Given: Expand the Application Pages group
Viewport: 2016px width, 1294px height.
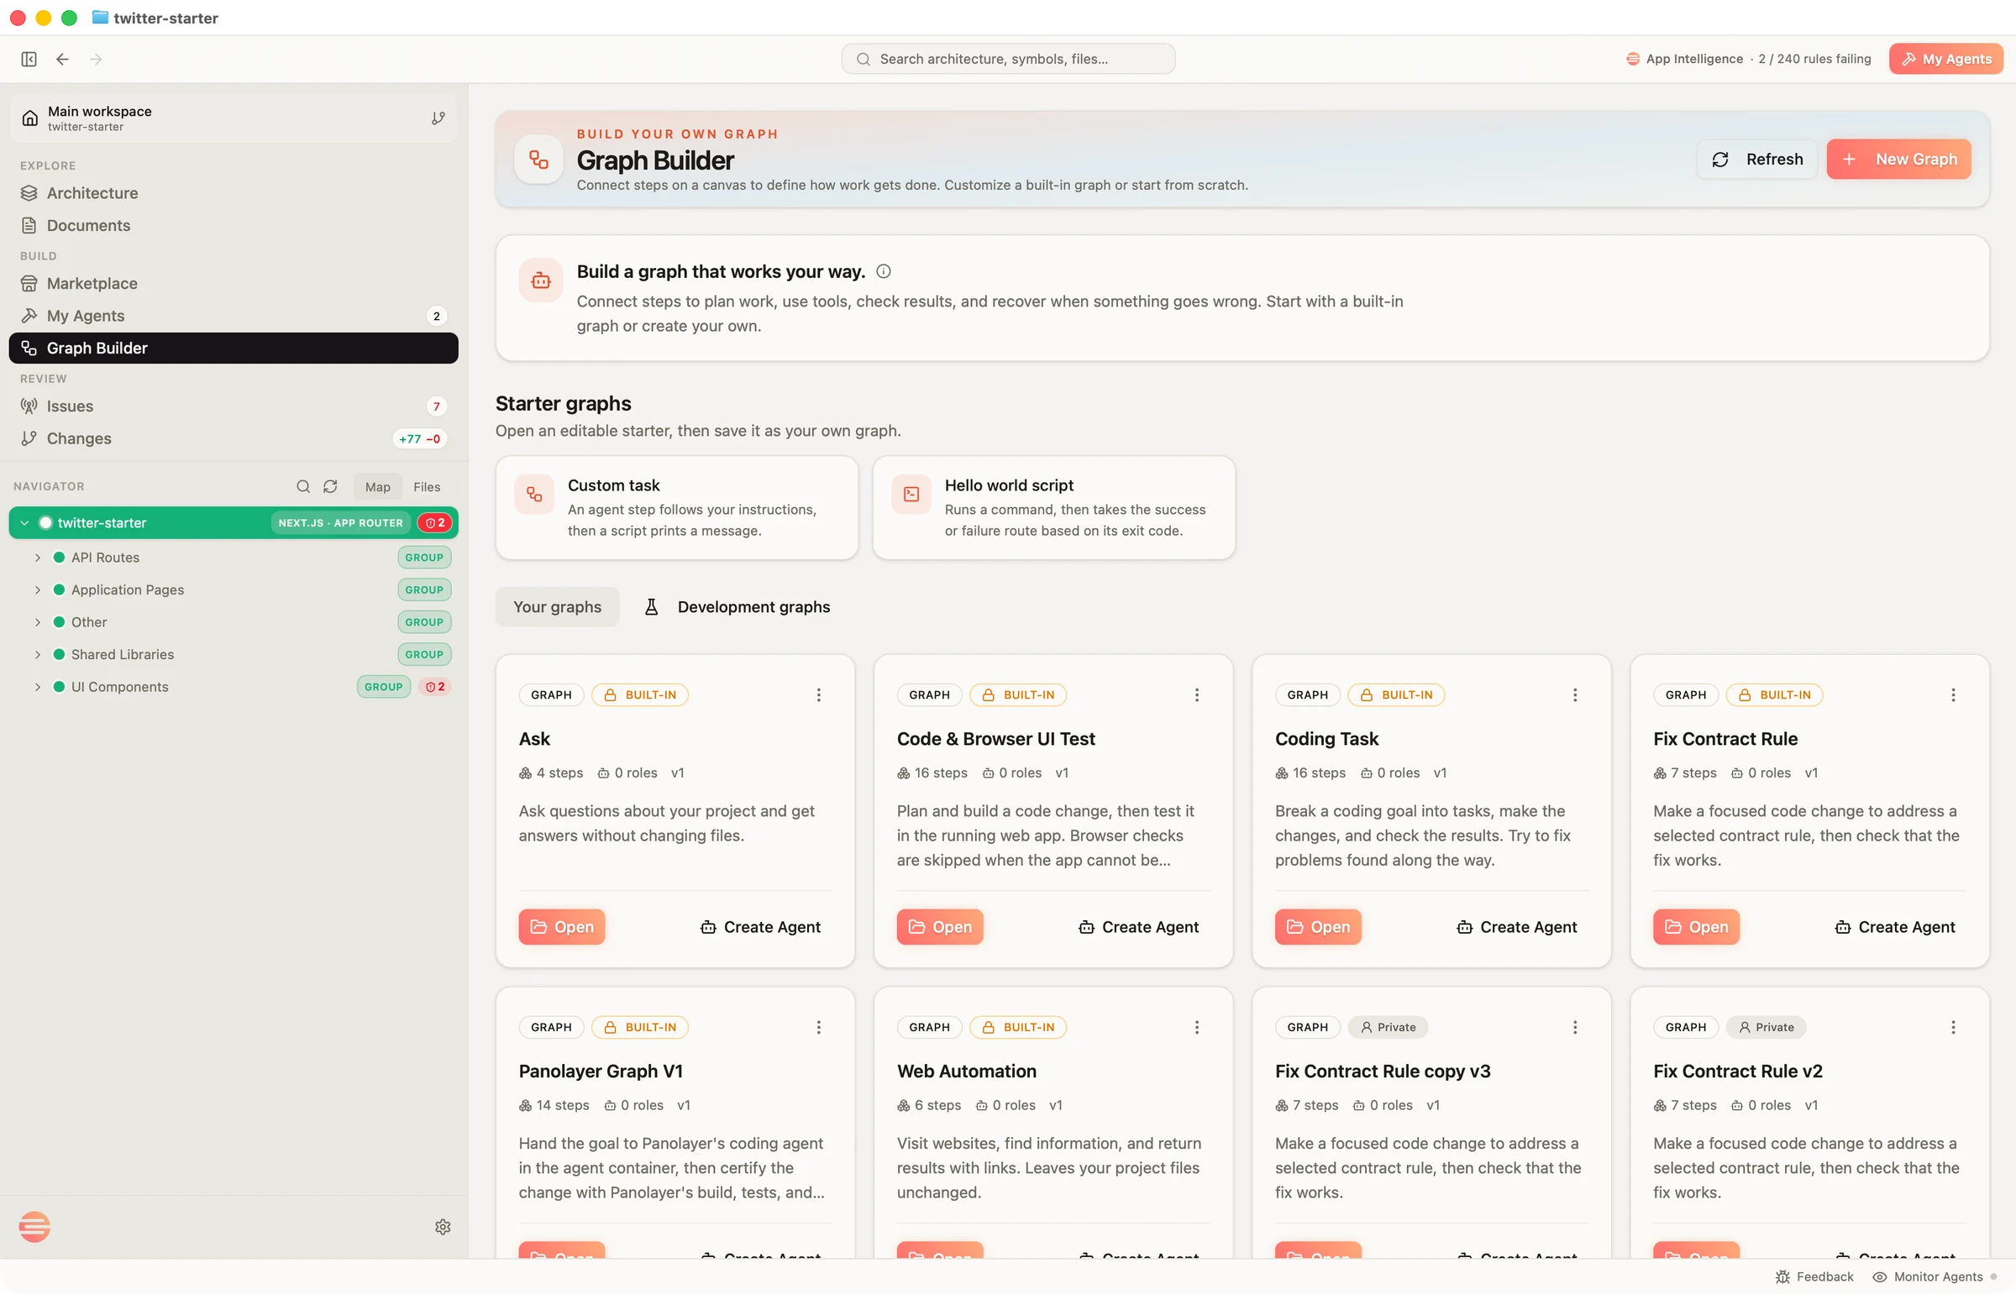Looking at the screenshot, I should click(38, 589).
